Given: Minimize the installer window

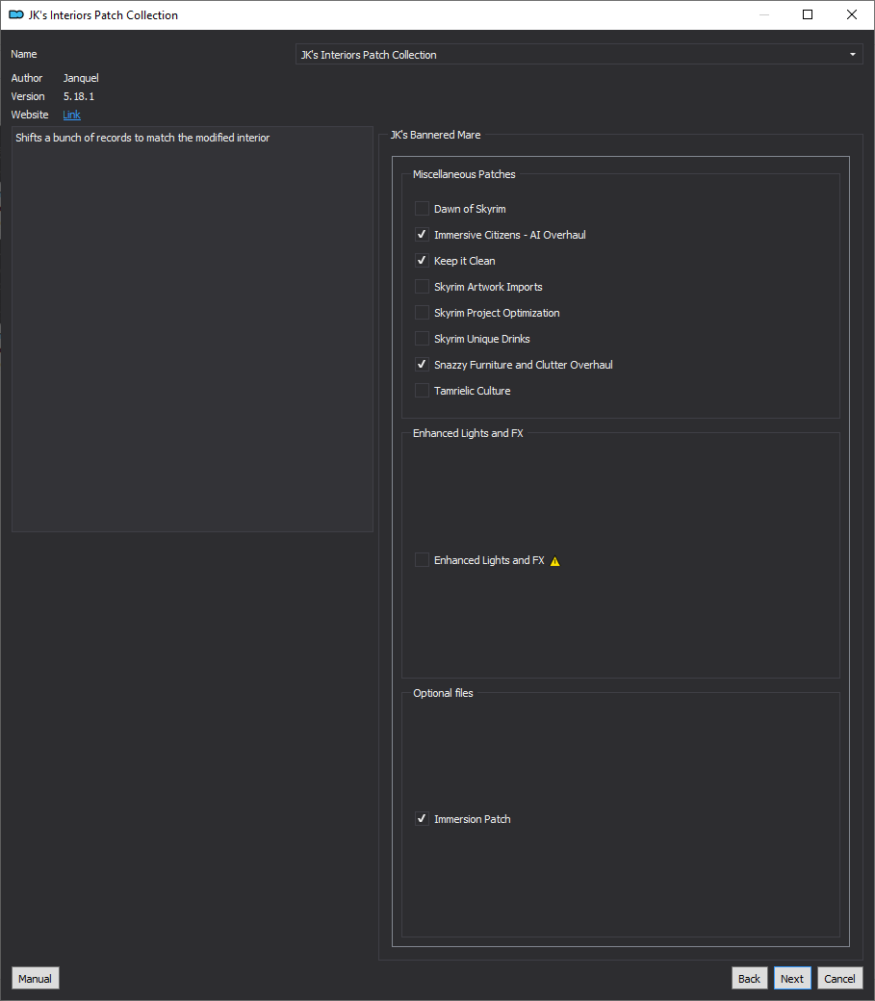Looking at the screenshot, I should [x=764, y=14].
